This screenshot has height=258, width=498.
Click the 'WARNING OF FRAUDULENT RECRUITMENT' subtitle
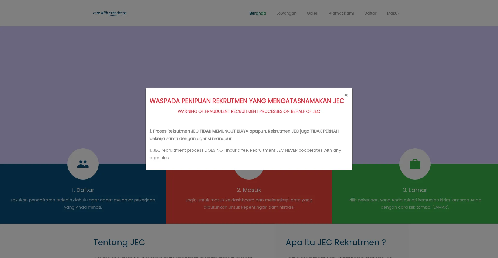249,111
